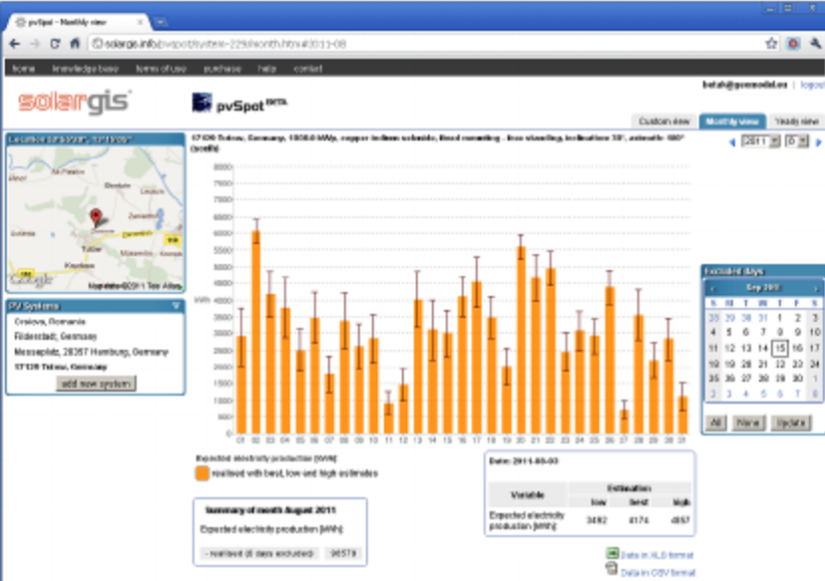The height and width of the screenshot is (581, 825).
Task: Switch to the Custom view tab
Action: click(664, 122)
